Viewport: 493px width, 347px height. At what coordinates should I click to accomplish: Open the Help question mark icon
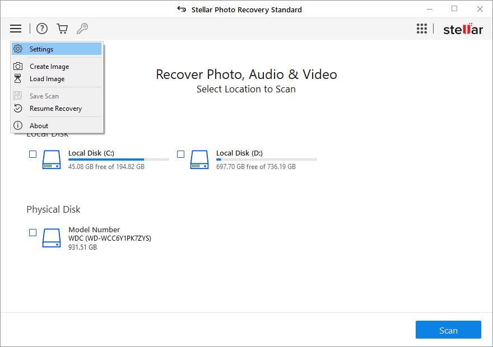(42, 29)
